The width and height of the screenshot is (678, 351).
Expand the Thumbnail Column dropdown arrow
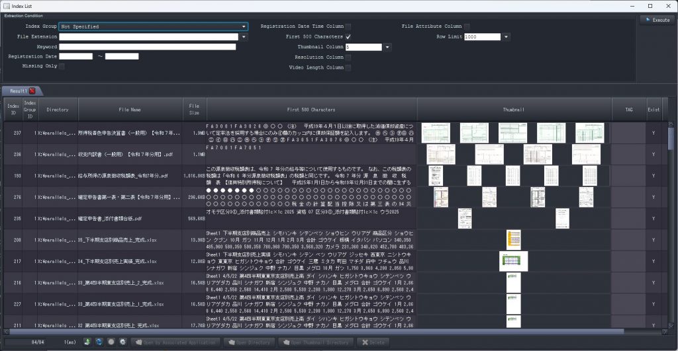coord(387,47)
